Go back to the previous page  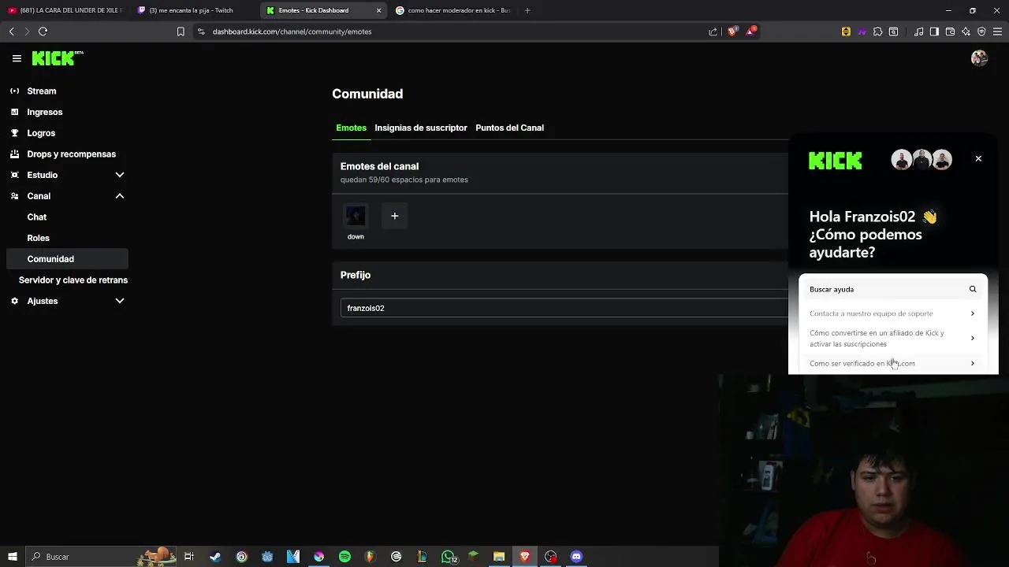coord(11,31)
